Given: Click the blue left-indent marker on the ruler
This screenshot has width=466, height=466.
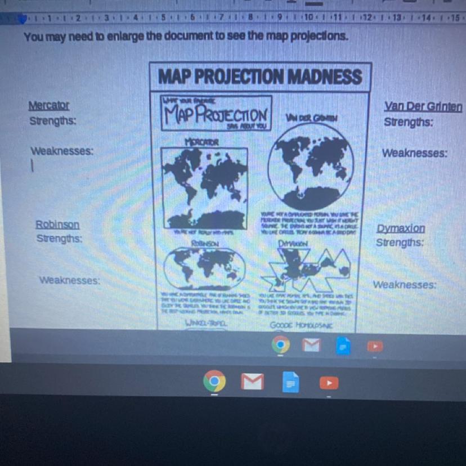Looking at the screenshot, I should pos(23,20).
